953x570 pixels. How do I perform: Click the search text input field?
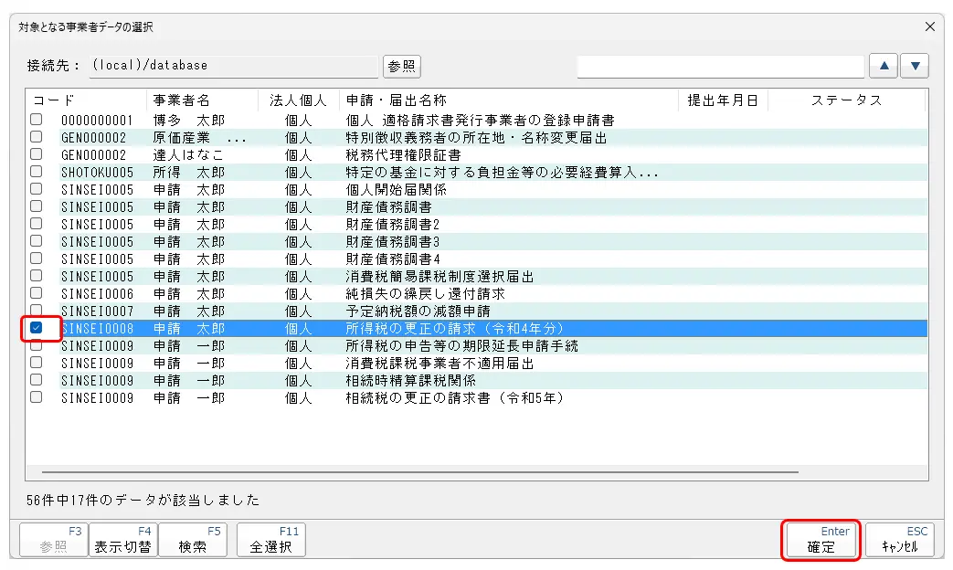click(720, 66)
